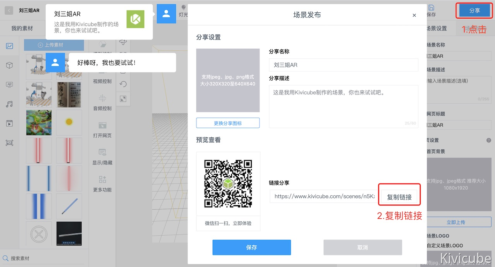Select the diagonal blue stick asset thumbnail
495x267 pixels.
pos(69,206)
